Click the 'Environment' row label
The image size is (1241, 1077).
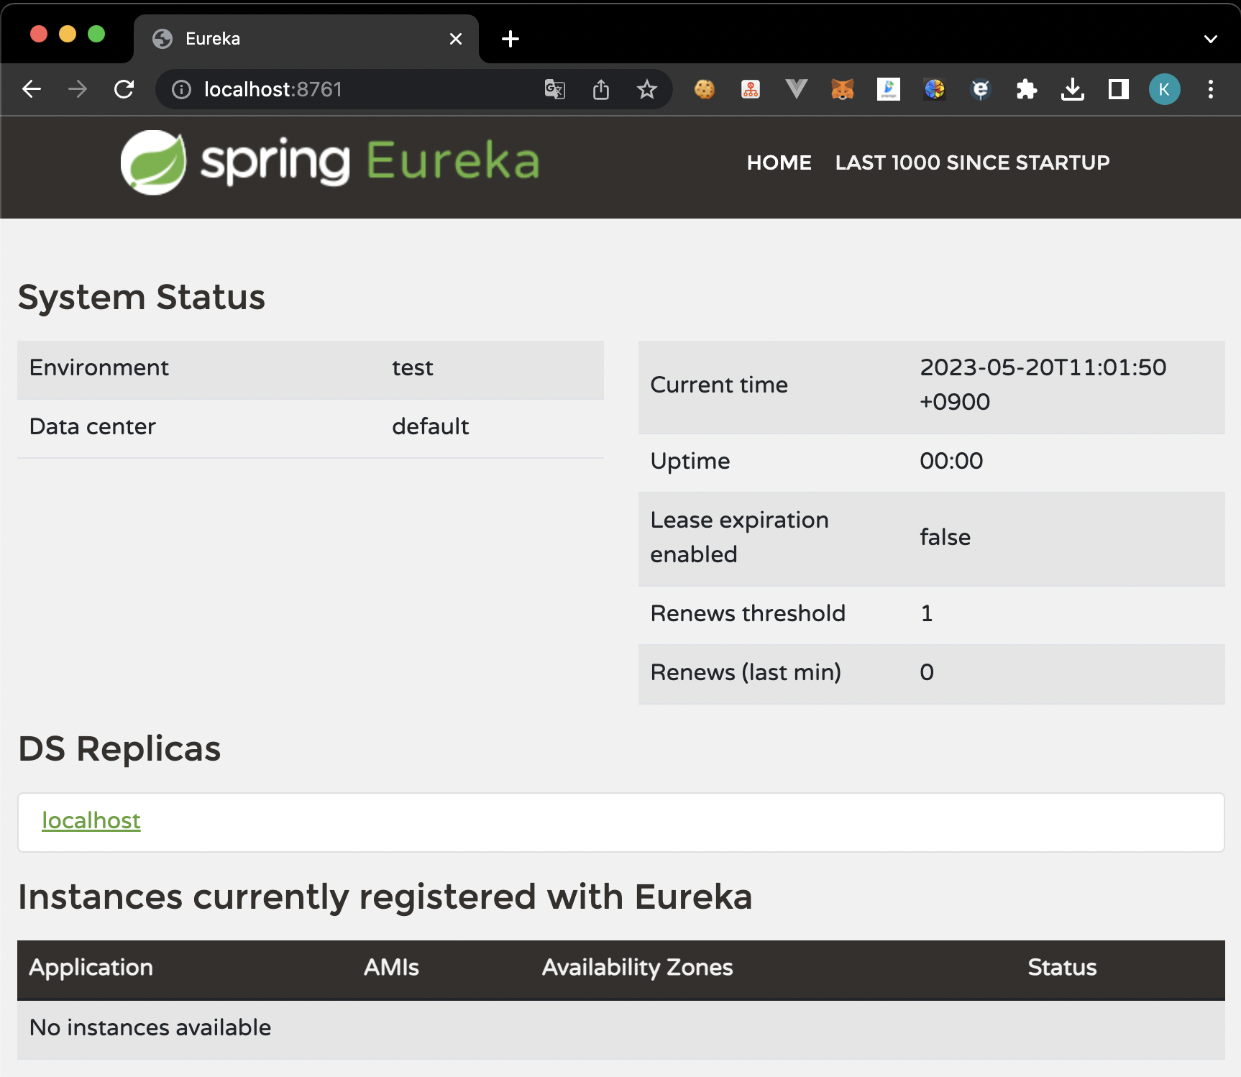tap(99, 367)
